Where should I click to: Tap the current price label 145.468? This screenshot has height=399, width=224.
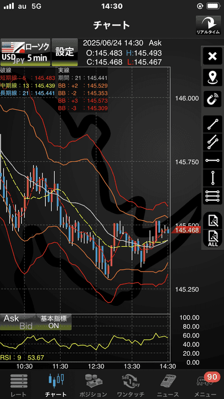pyautogui.click(x=186, y=231)
